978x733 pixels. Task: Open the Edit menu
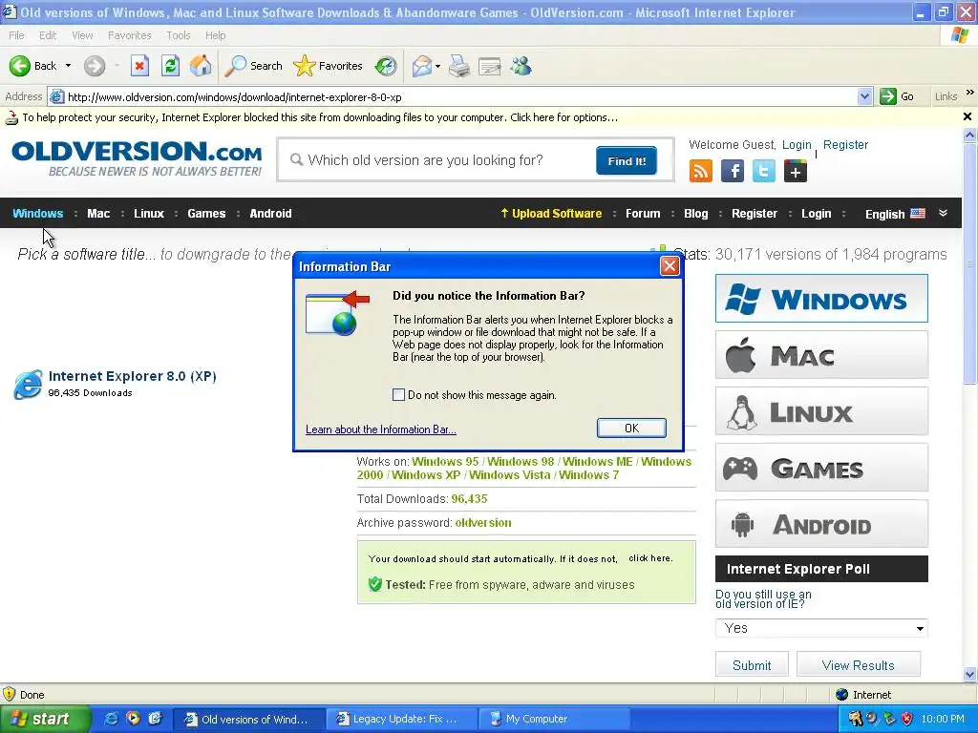[x=48, y=35]
